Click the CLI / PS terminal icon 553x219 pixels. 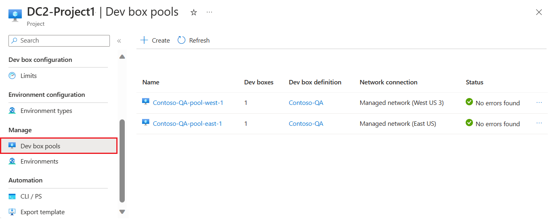point(12,196)
